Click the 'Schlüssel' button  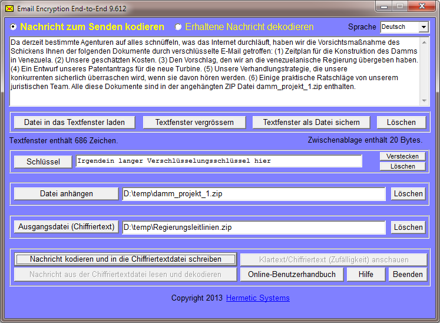tap(42, 161)
